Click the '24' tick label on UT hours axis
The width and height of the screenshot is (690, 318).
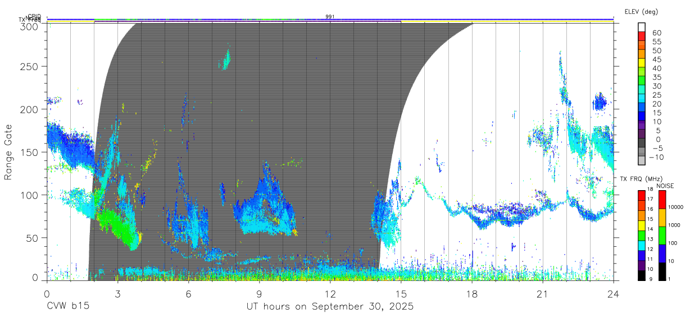(x=614, y=293)
